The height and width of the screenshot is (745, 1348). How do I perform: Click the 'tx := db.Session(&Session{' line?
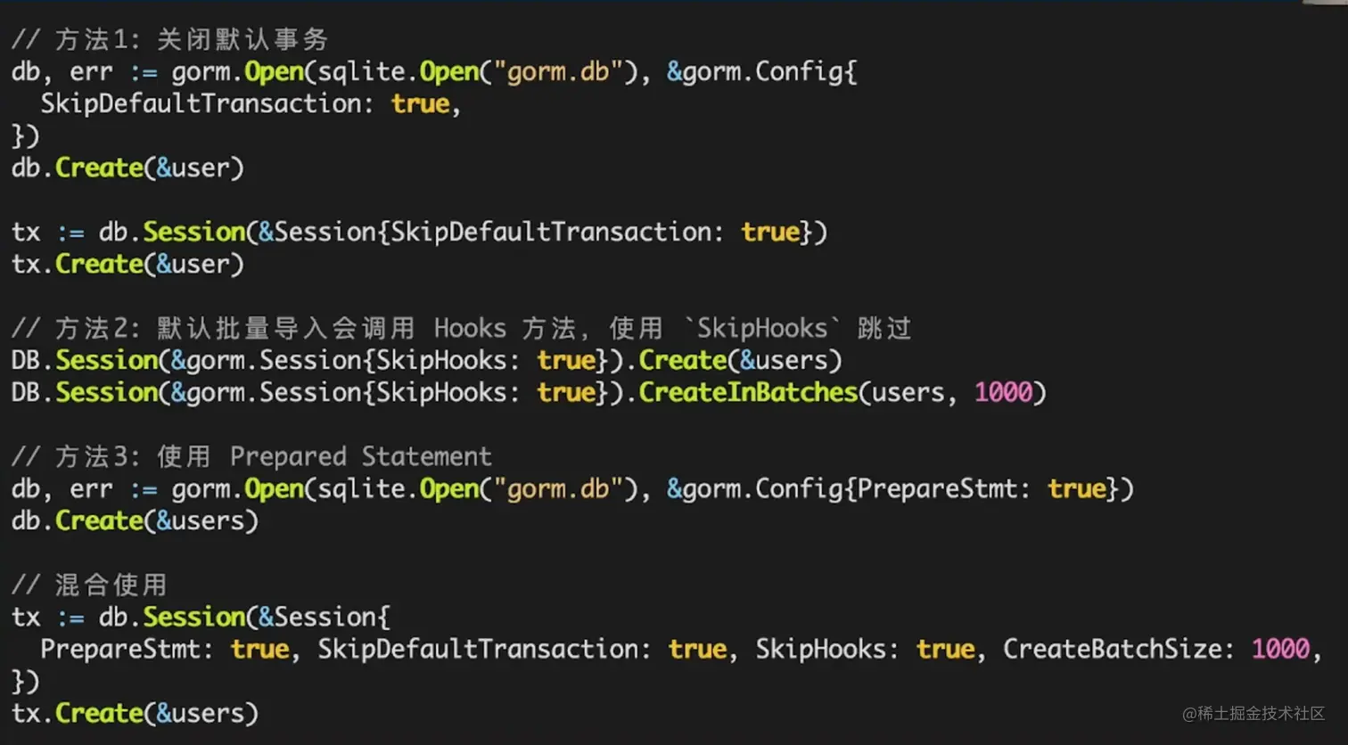point(201,617)
